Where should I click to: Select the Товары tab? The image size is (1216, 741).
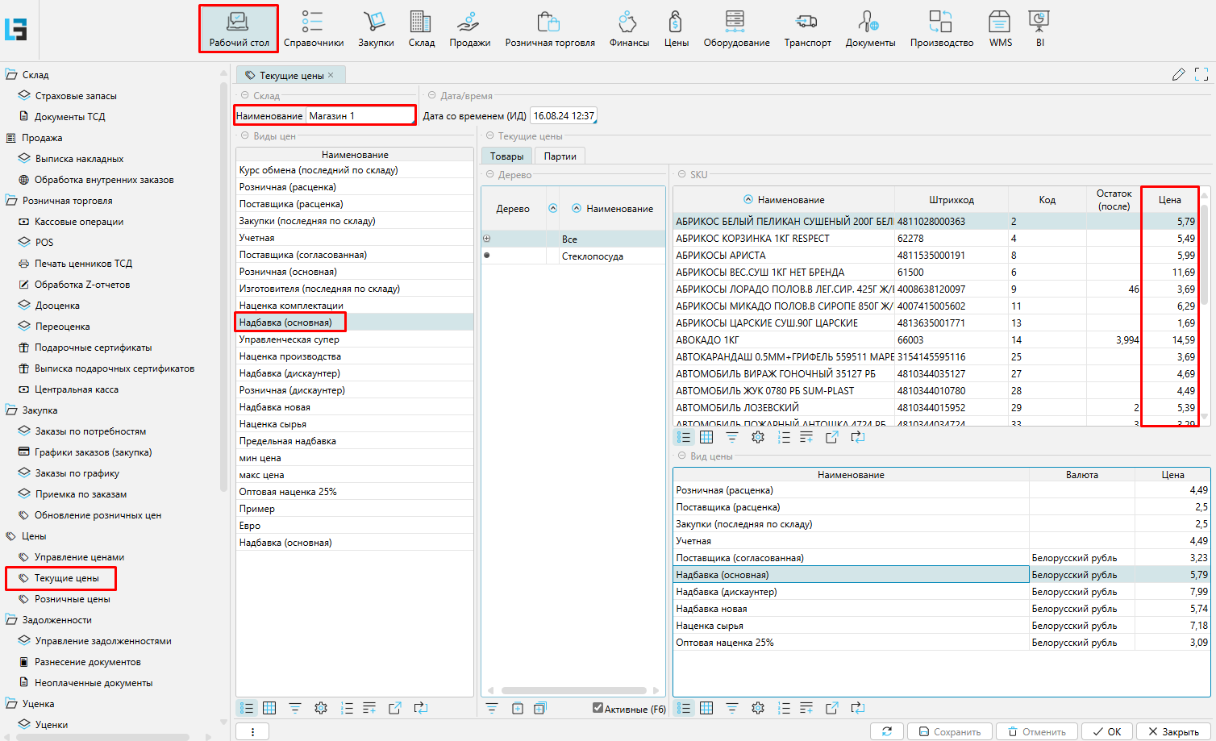coord(506,156)
